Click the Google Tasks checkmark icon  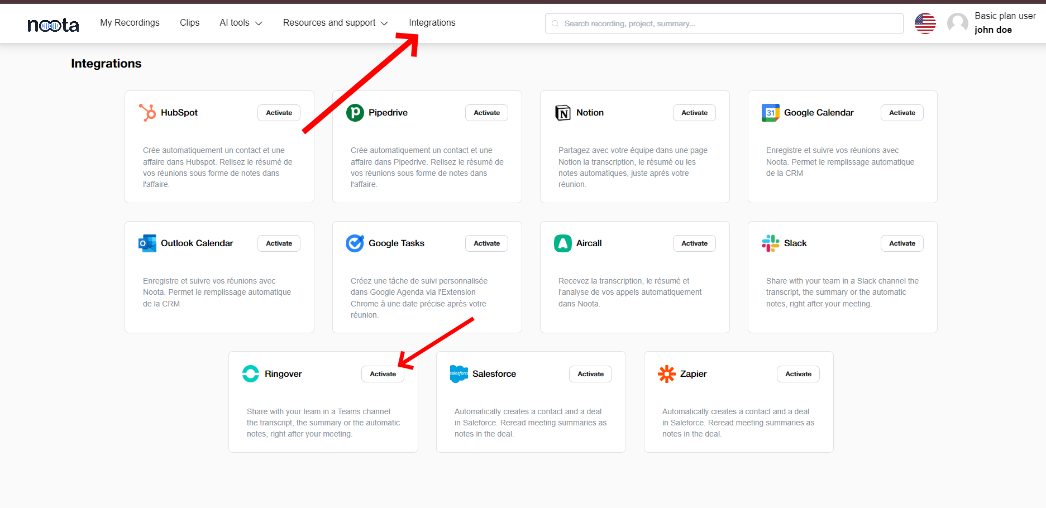(355, 243)
